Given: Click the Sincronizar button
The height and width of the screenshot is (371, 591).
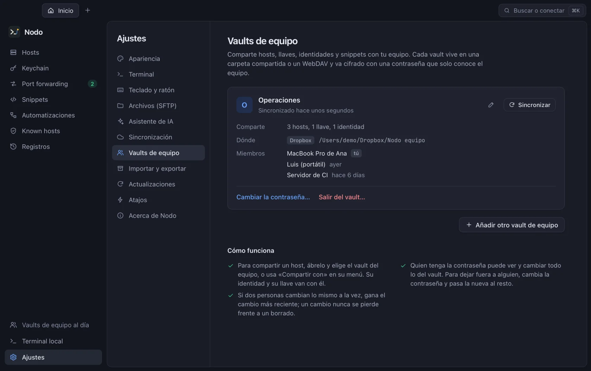Looking at the screenshot, I should pos(529,105).
